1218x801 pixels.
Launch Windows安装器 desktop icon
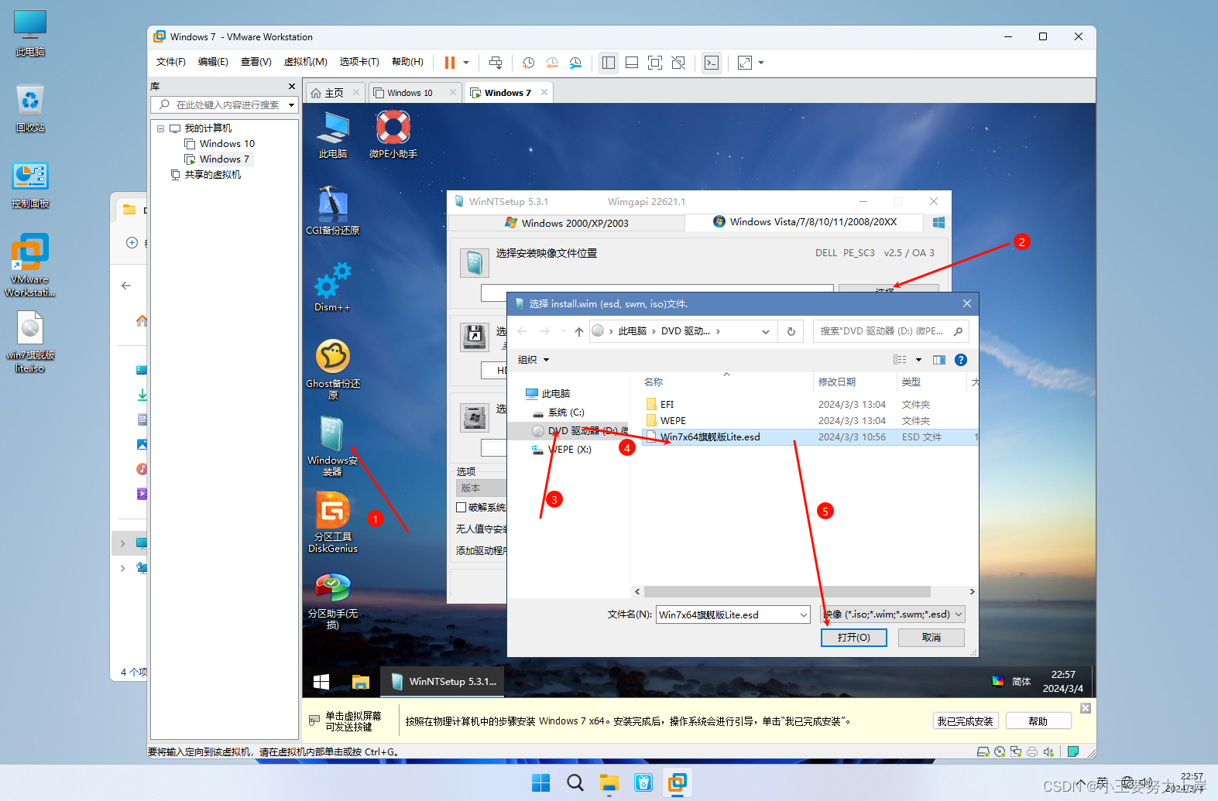click(x=332, y=446)
